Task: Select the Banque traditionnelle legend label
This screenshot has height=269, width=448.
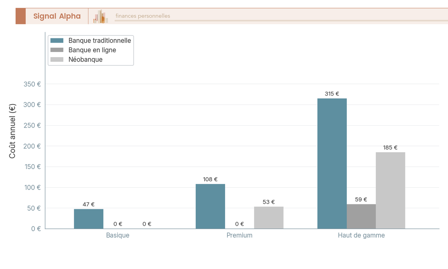Action: [x=100, y=41]
